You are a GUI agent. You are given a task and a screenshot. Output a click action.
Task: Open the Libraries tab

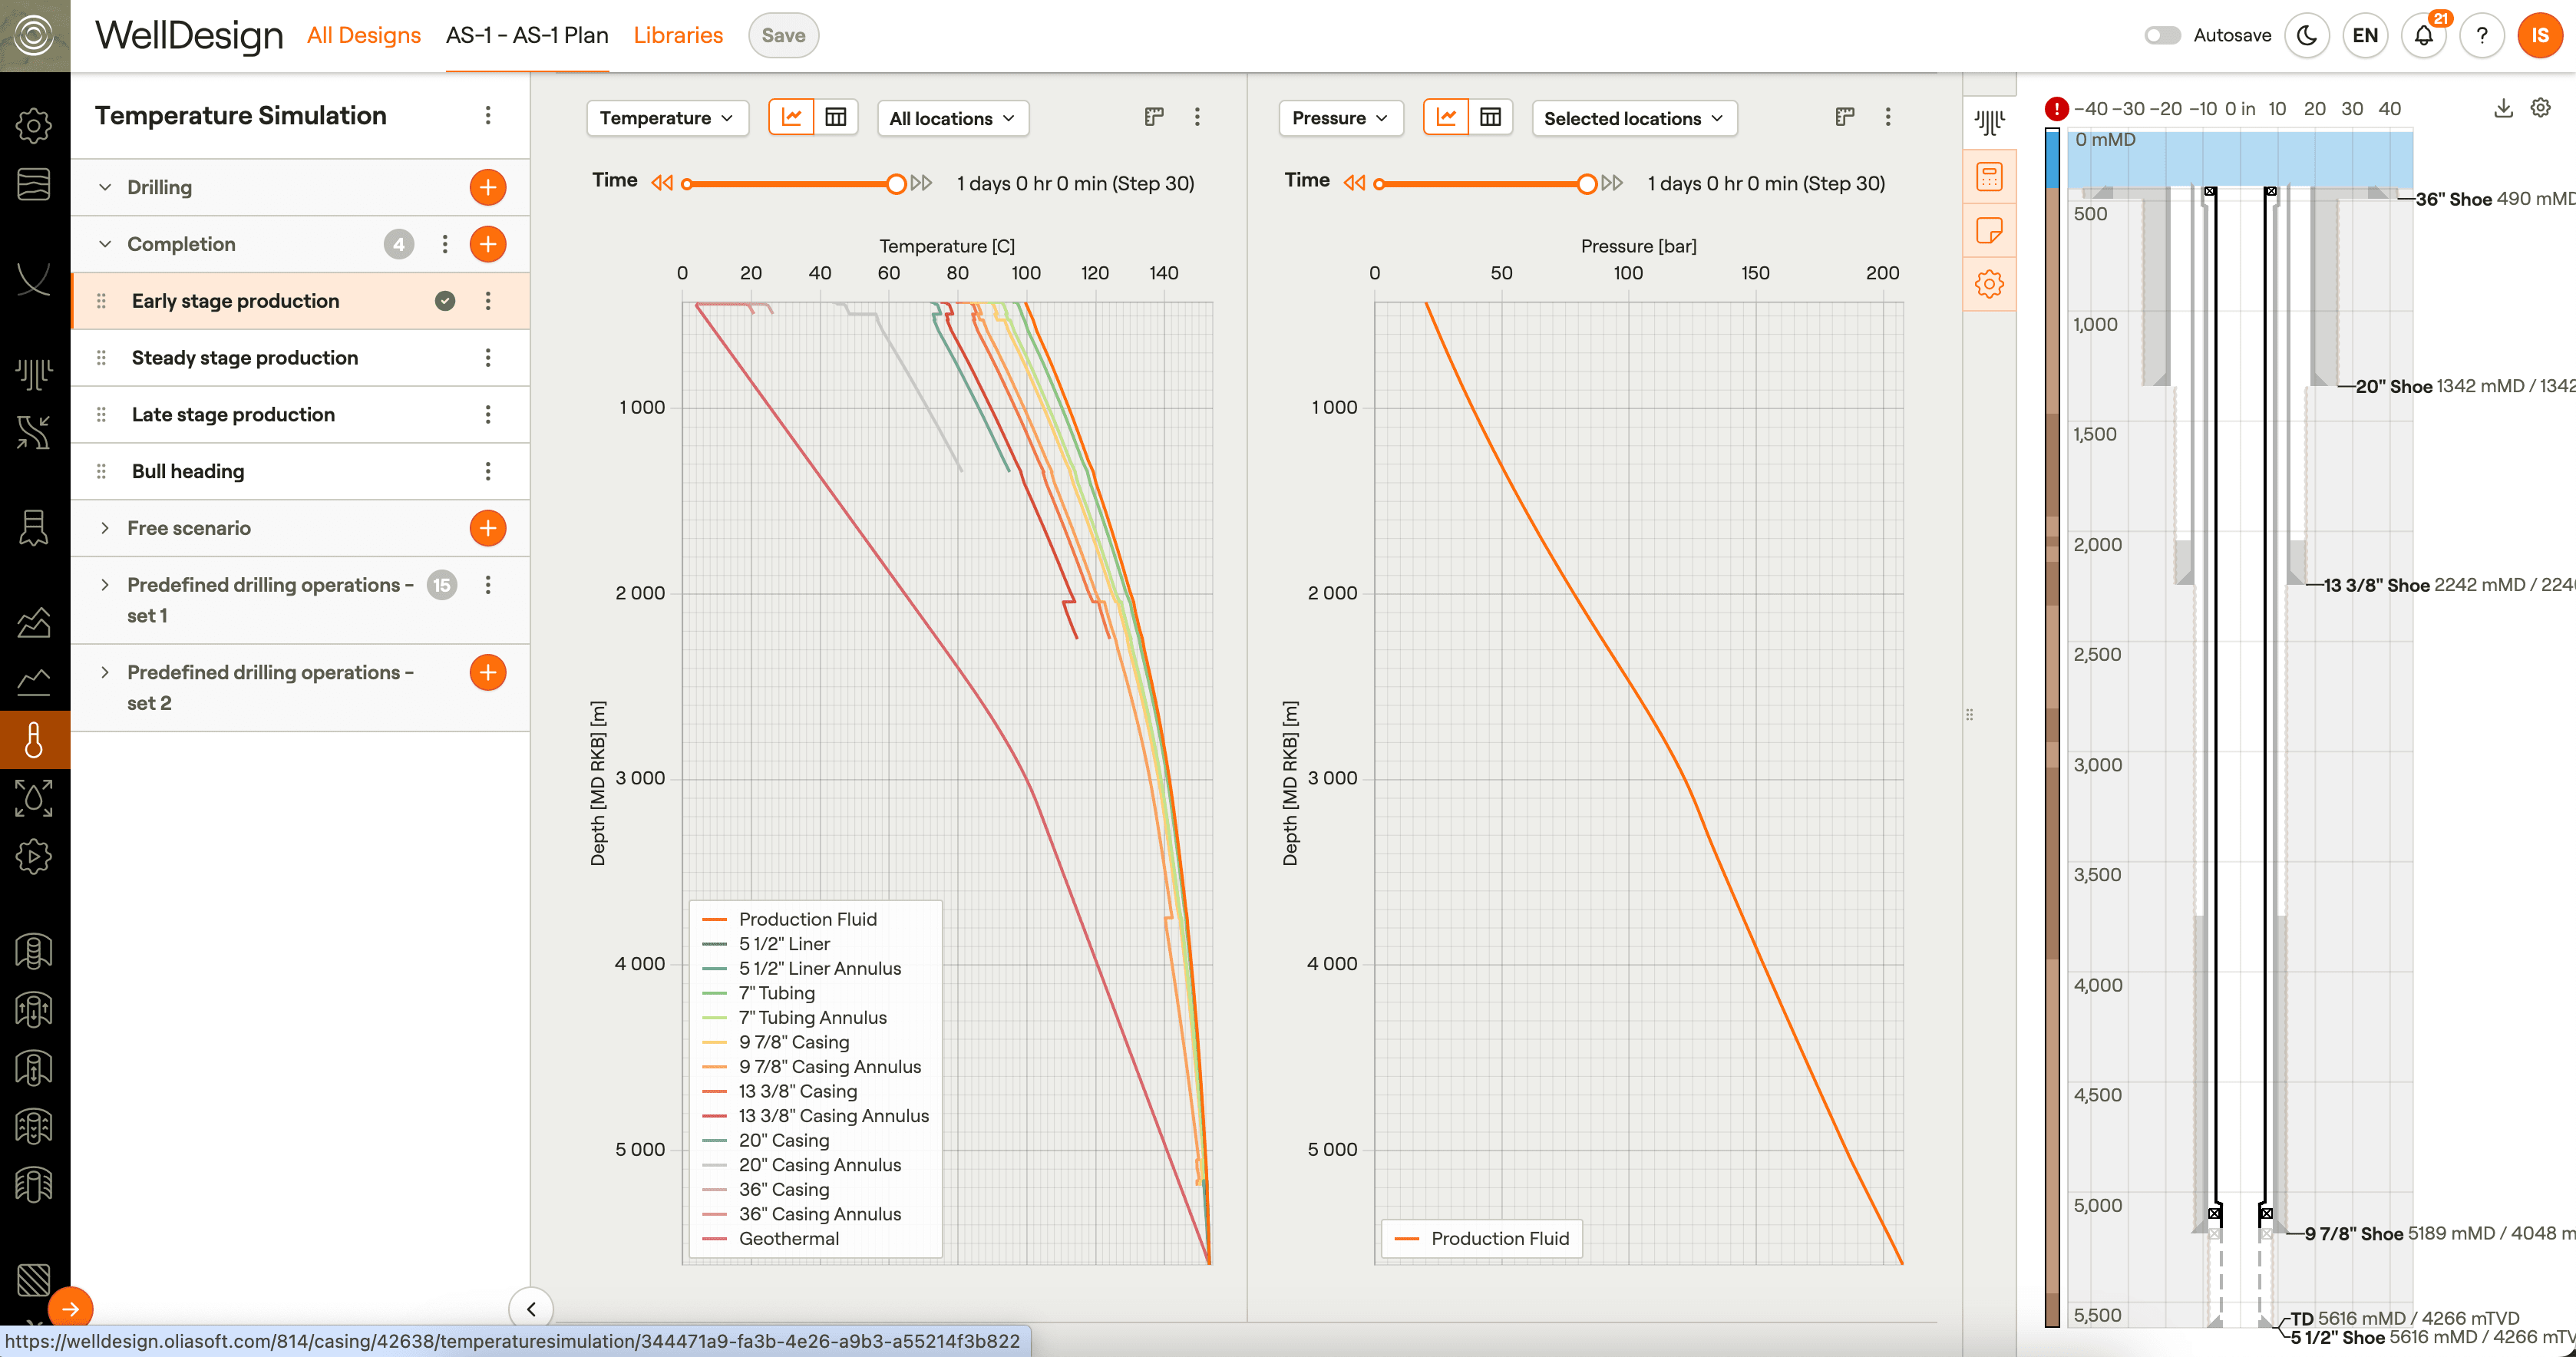coord(677,35)
